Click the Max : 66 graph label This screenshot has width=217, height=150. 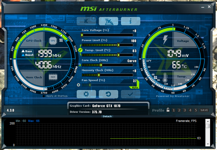click(x=34, y=121)
